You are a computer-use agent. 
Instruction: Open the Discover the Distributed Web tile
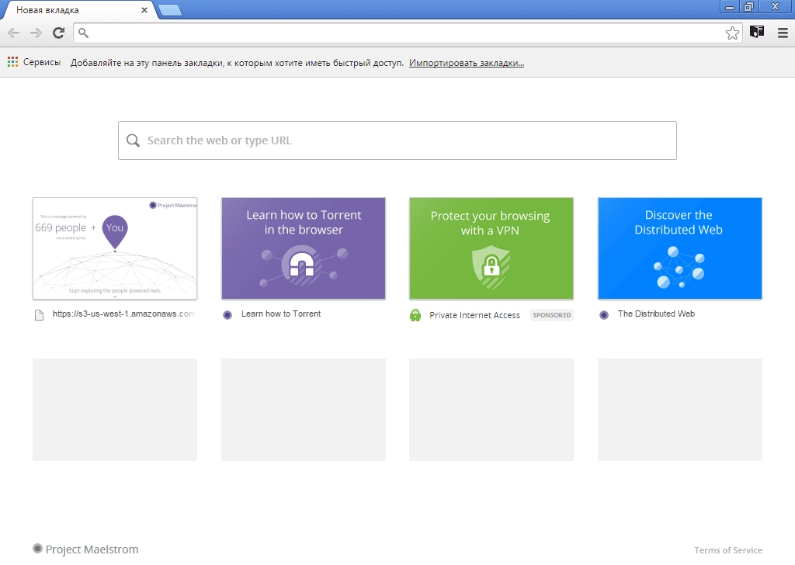pos(680,248)
